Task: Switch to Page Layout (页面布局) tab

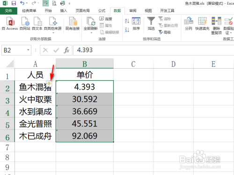Action: point(83,11)
